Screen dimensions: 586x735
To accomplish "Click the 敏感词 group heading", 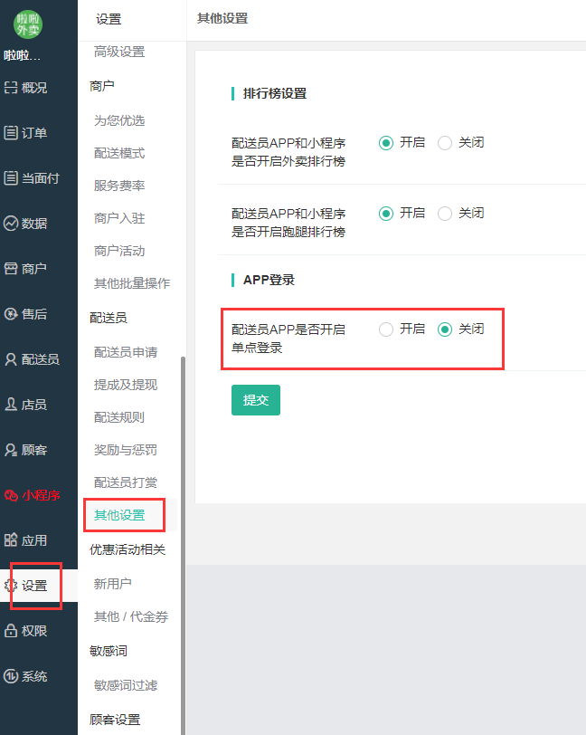I will click(109, 651).
